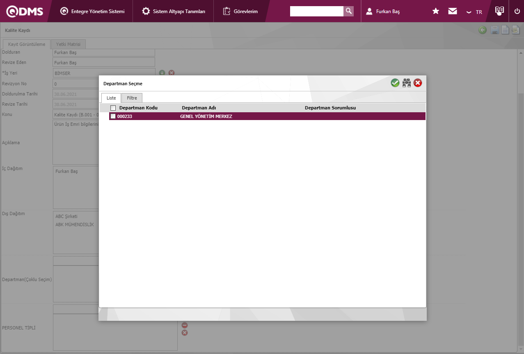Click the PERSONEL TİPLİ list box
524x354 pixels.
(115, 332)
